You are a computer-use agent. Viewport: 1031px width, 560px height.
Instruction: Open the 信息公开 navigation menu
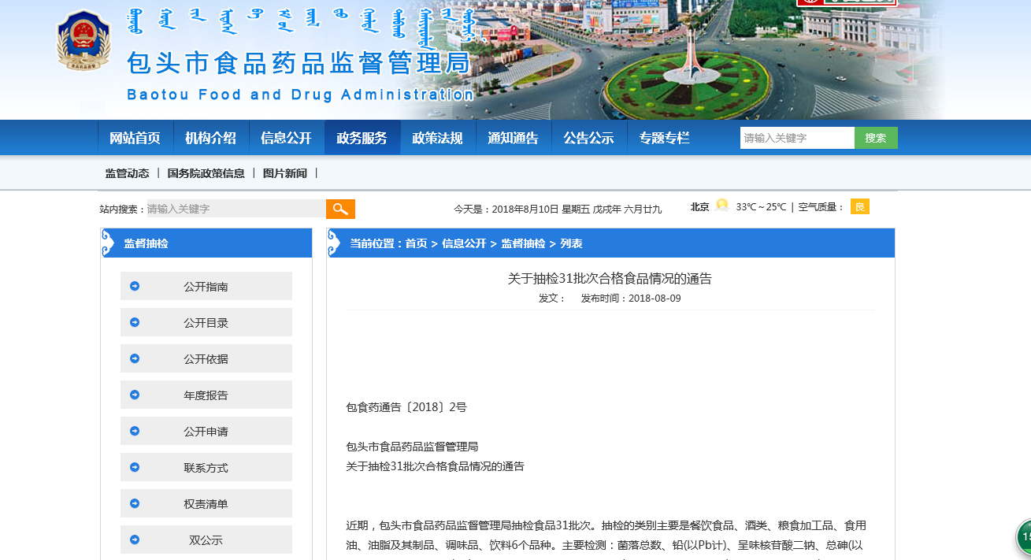pyautogui.click(x=287, y=138)
